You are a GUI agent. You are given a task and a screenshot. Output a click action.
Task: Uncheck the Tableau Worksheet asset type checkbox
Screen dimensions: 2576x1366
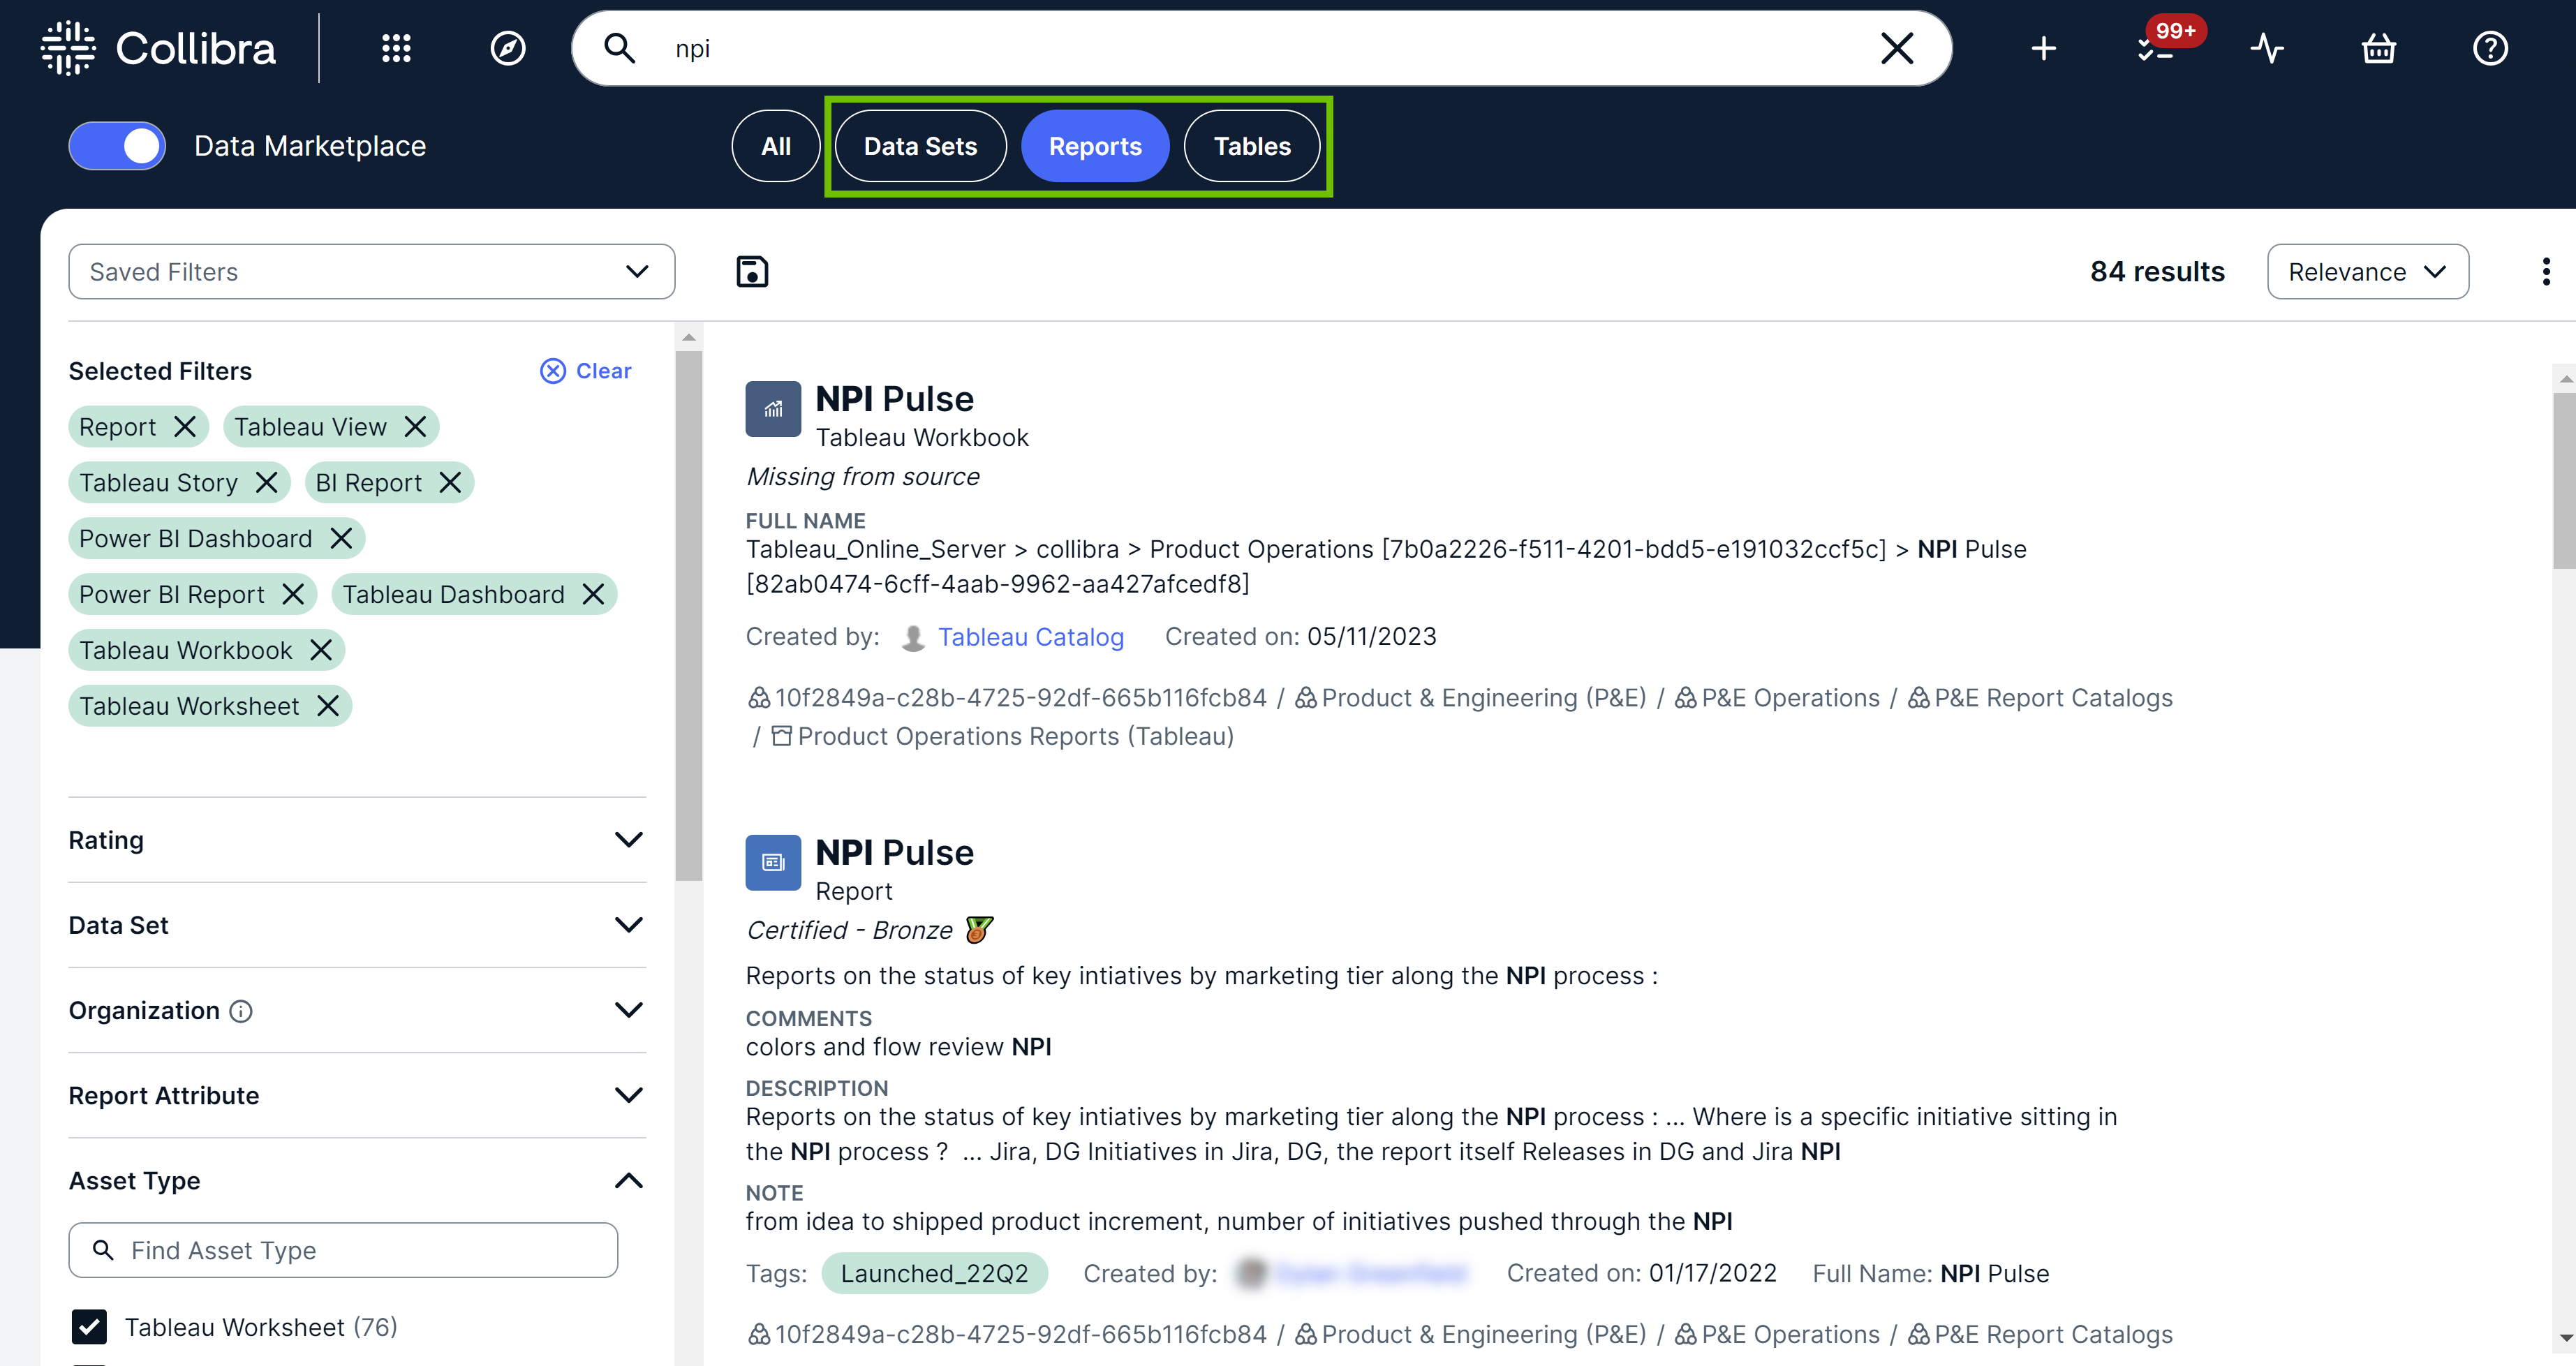(89, 1327)
